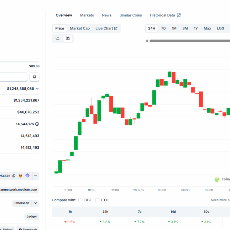Image resolution: width=230 pixels, height=230 pixels.
Task: Click the purple wallet icon beside MetaMask
Action: pyautogui.click(x=27, y=176)
